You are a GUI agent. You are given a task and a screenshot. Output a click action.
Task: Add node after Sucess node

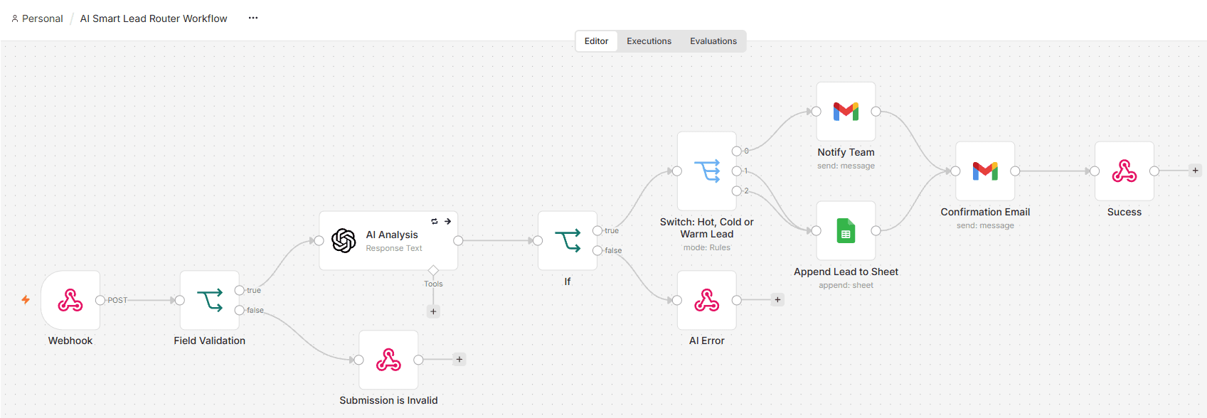tap(1195, 171)
